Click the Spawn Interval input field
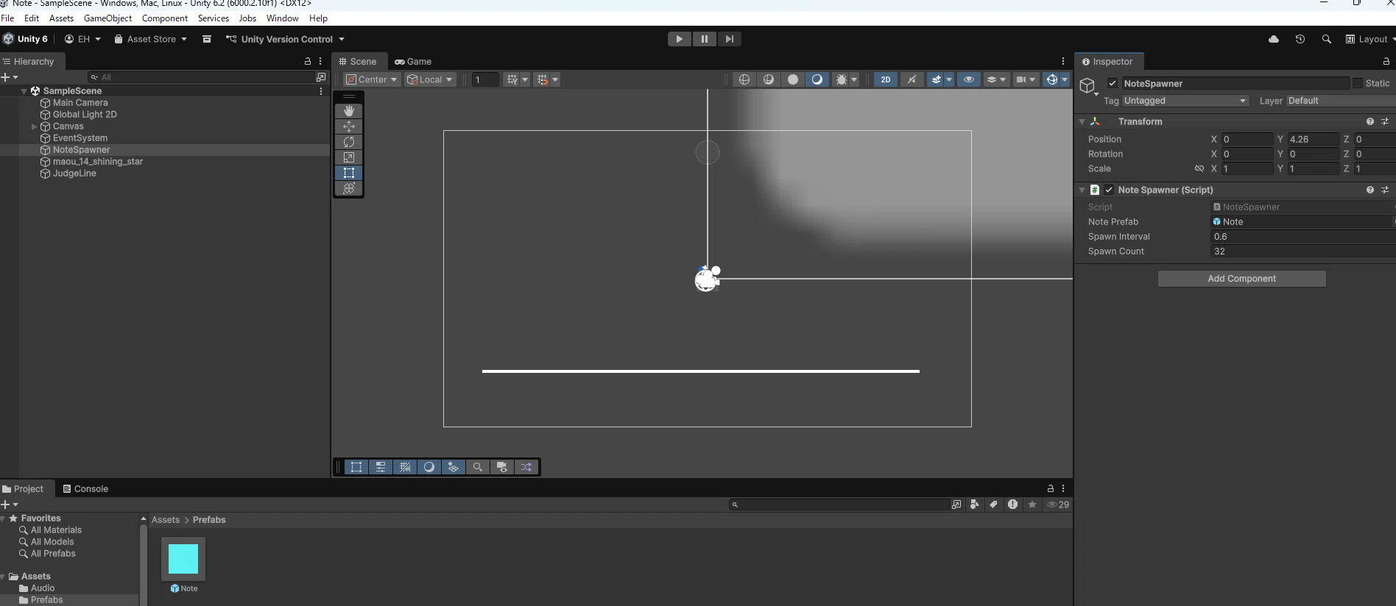This screenshot has width=1396, height=606. [x=1302, y=237]
